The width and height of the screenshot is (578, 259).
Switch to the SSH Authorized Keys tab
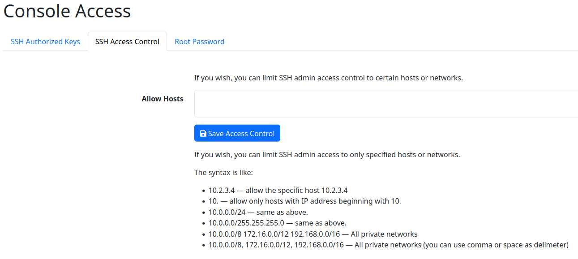coord(45,41)
